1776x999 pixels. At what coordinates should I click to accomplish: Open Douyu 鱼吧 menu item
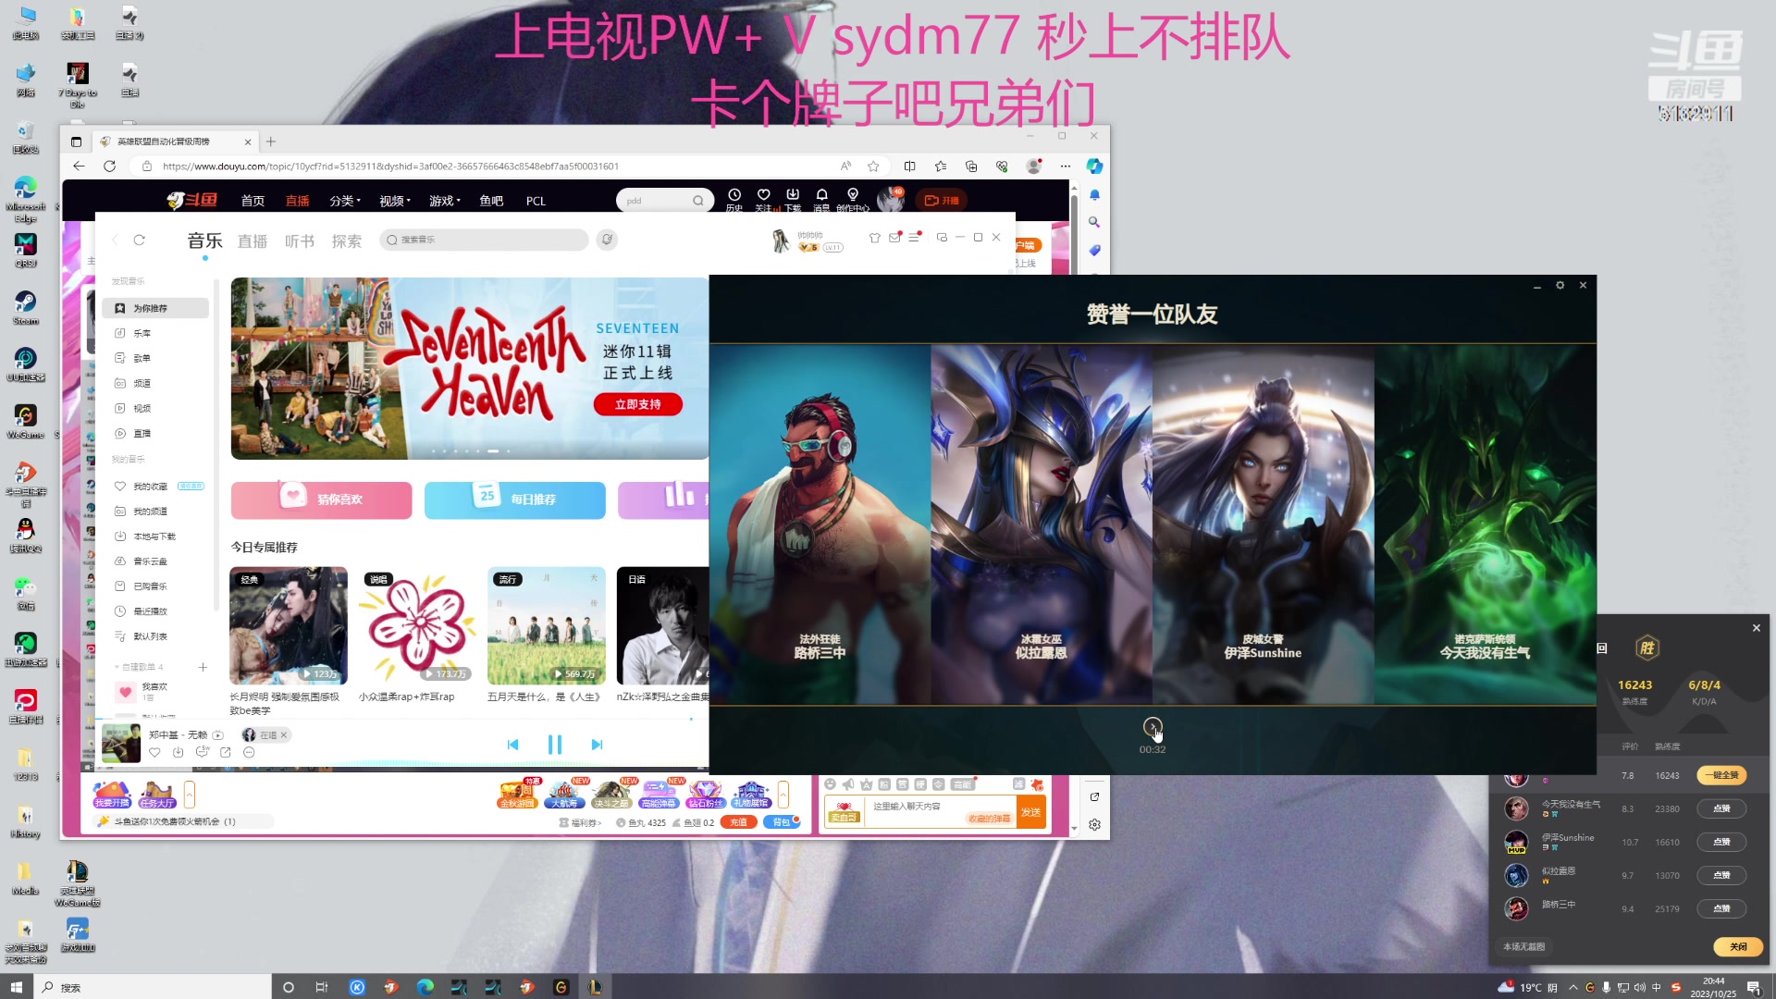pyautogui.click(x=491, y=201)
